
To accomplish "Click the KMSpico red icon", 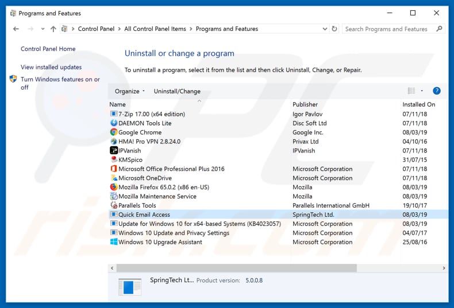I will 114,159.
